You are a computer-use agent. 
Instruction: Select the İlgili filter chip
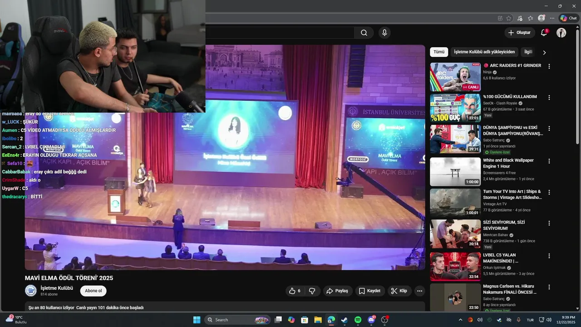pos(528,52)
